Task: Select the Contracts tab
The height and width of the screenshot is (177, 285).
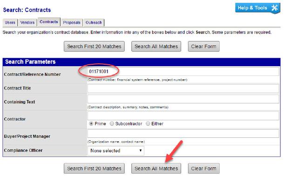Action: tap(49, 22)
